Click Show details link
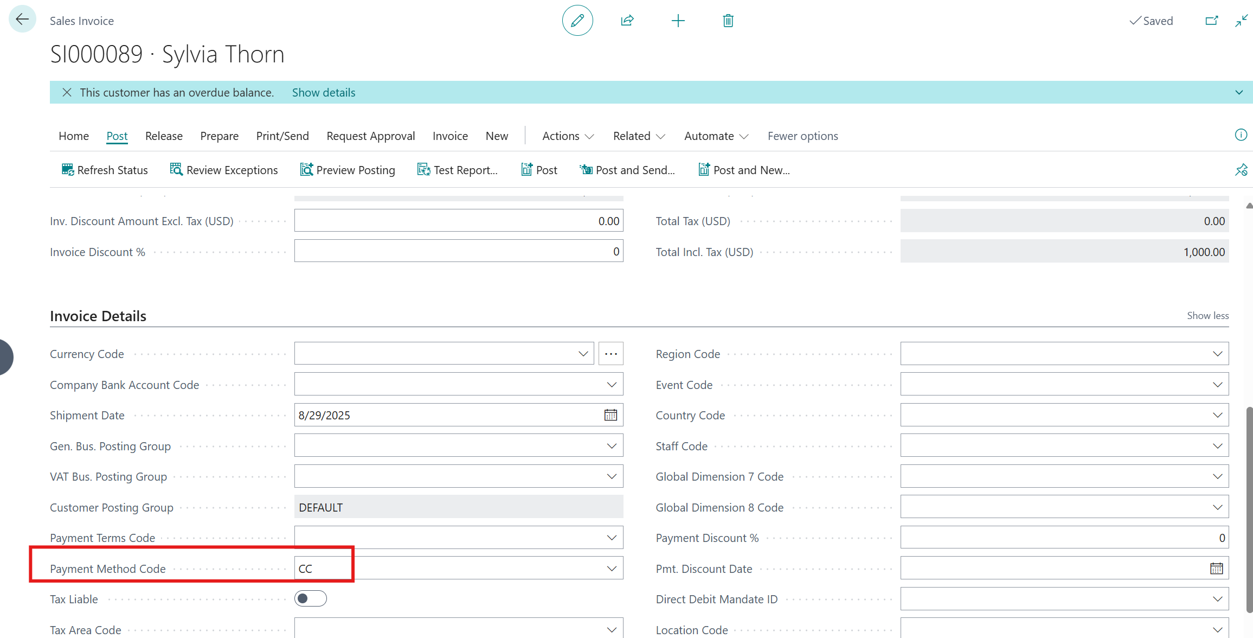The height and width of the screenshot is (638, 1253). [324, 93]
